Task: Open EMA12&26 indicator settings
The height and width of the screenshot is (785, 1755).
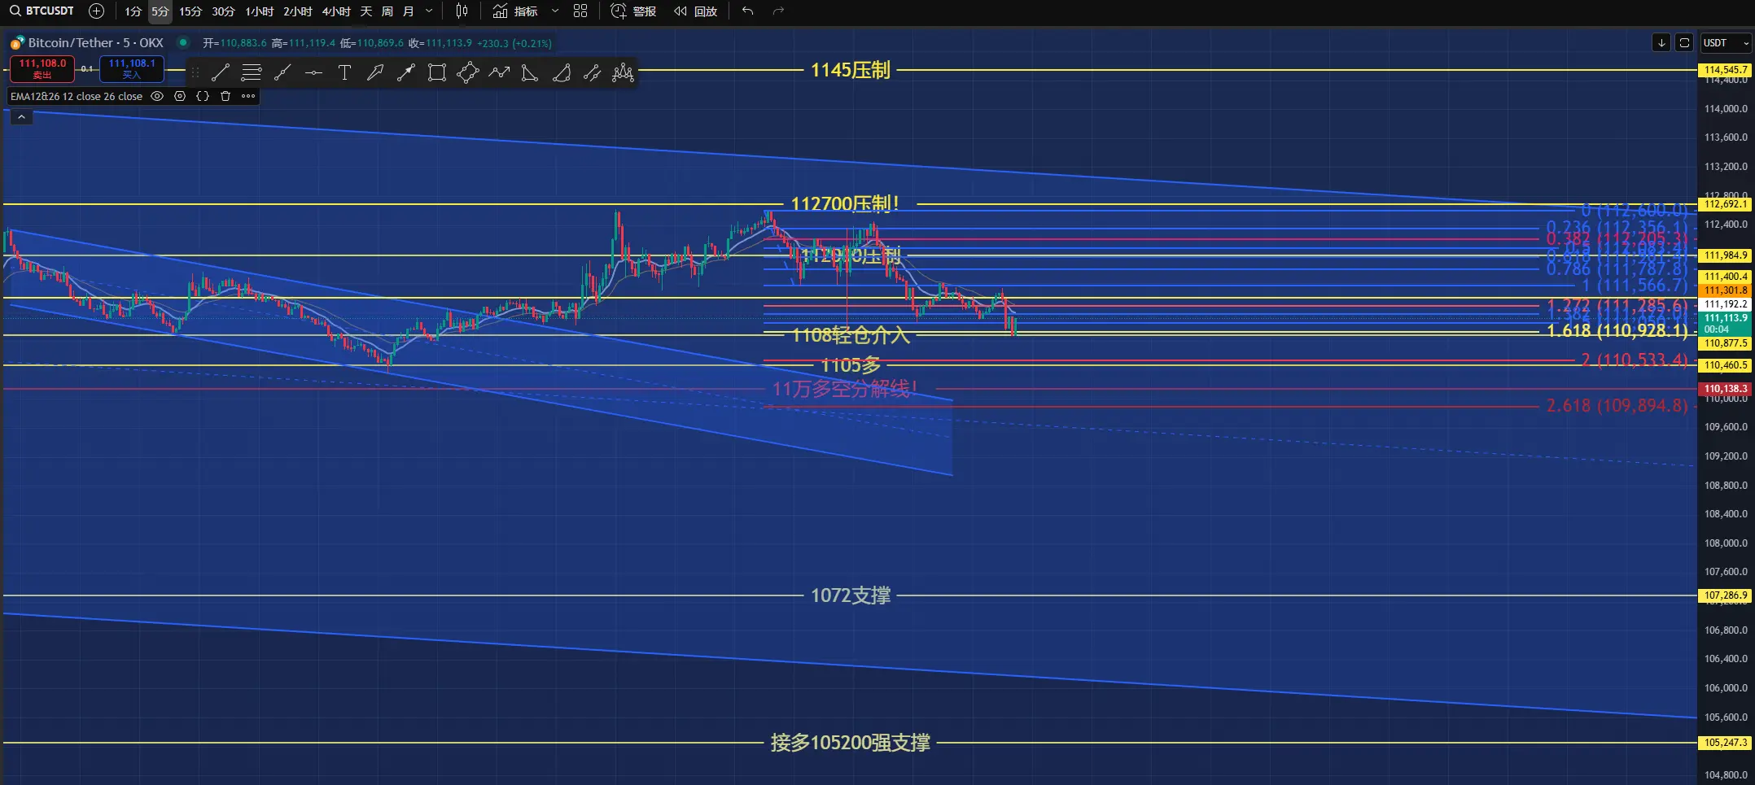Action: tap(180, 96)
